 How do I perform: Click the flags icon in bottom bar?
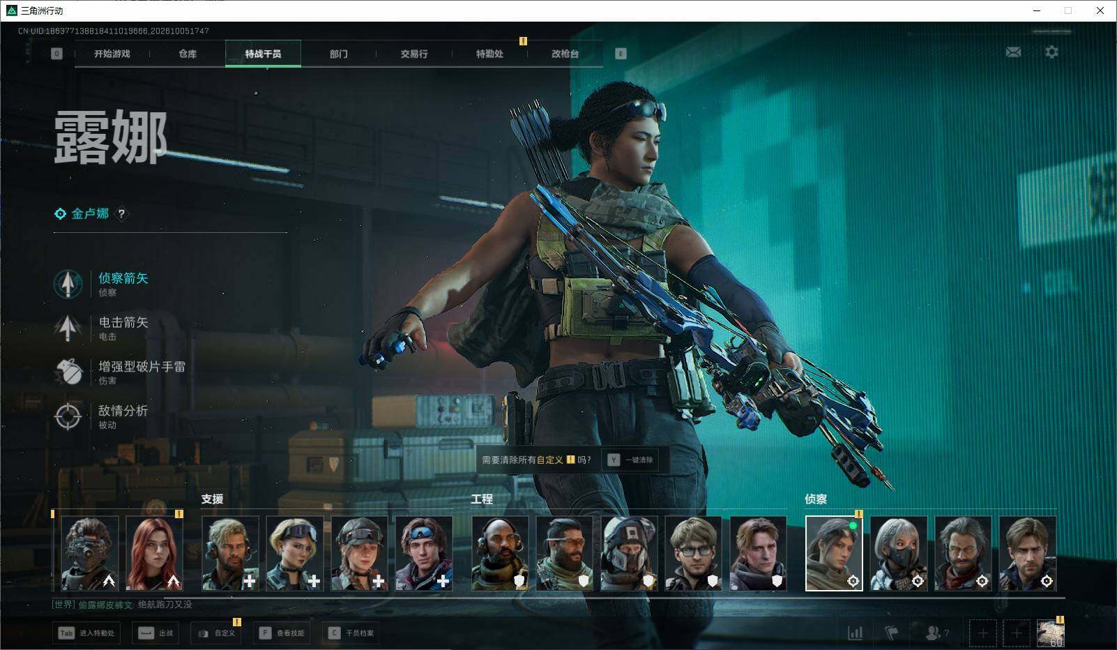click(x=892, y=633)
